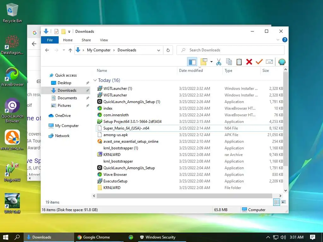Image resolution: width=323 pixels, height=242 pixels.
Task: Click the orange checkmark Properties icon
Action: pos(259,61)
